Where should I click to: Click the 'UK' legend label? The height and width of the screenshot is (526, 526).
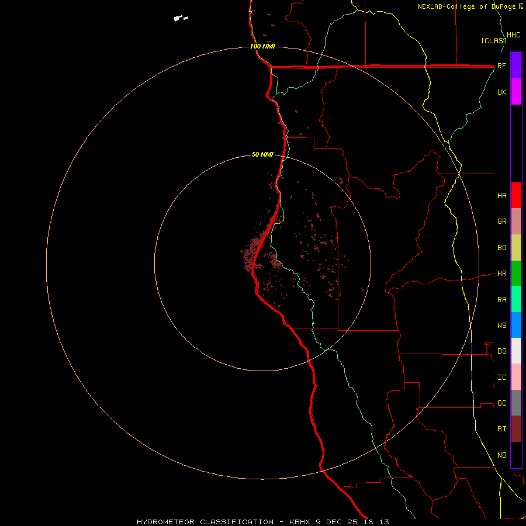point(501,92)
